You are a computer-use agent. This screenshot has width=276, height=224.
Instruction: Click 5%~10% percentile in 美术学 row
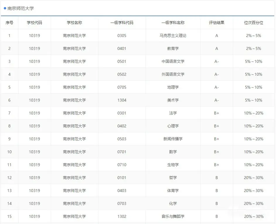(254, 100)
